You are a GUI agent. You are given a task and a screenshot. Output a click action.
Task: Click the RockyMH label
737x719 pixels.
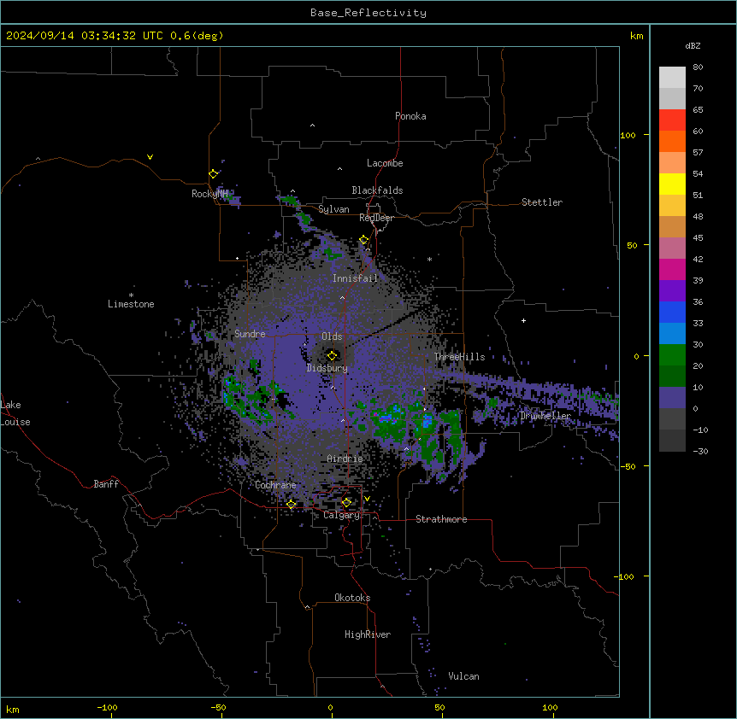209,193
